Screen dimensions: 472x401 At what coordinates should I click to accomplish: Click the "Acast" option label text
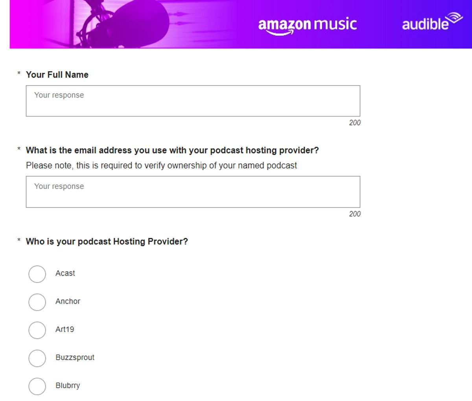tap(65, 273)
